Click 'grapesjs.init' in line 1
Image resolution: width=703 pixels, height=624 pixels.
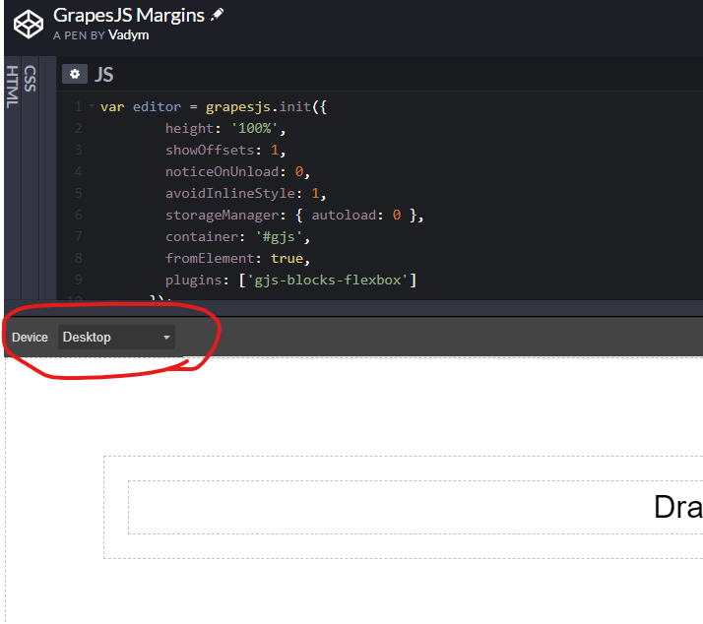tap(258, 107)
